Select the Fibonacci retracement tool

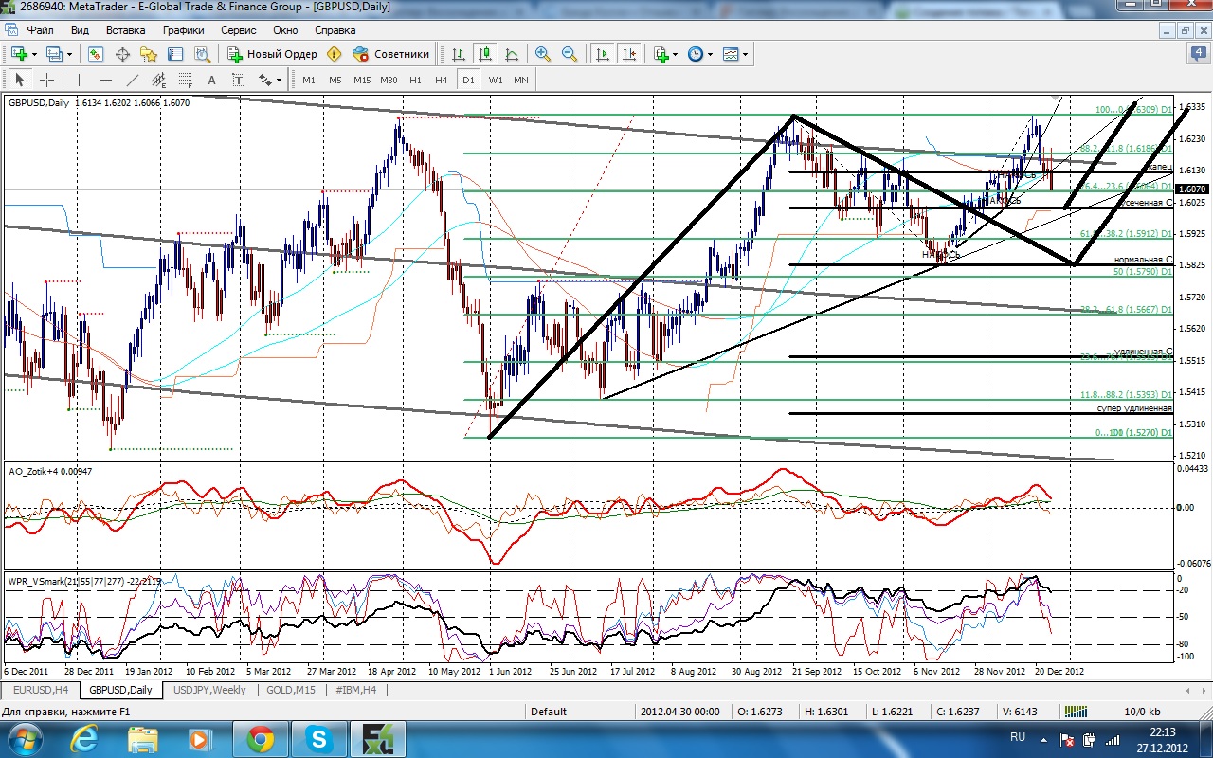point(186,80)
